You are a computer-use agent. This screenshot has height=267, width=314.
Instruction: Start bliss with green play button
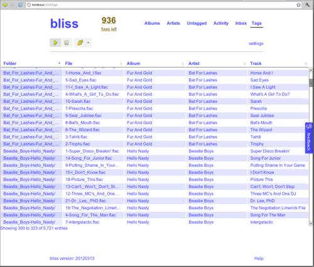tap(55, 43)
